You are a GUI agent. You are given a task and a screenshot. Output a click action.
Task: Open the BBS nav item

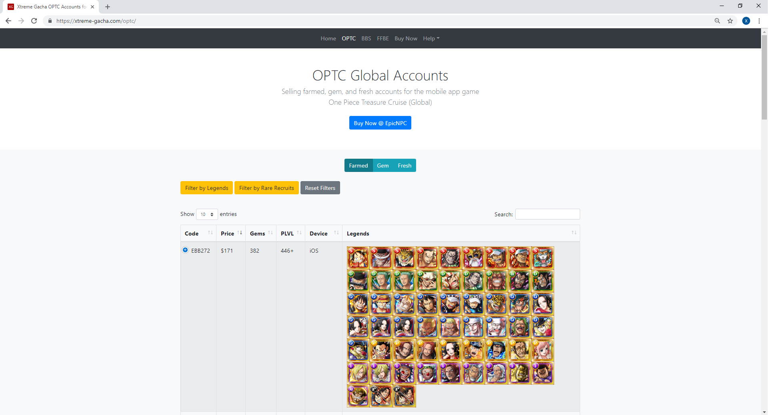366,38
